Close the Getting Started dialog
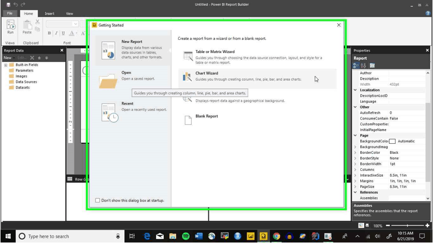433x243 pixels. click(x=339, y=25)
